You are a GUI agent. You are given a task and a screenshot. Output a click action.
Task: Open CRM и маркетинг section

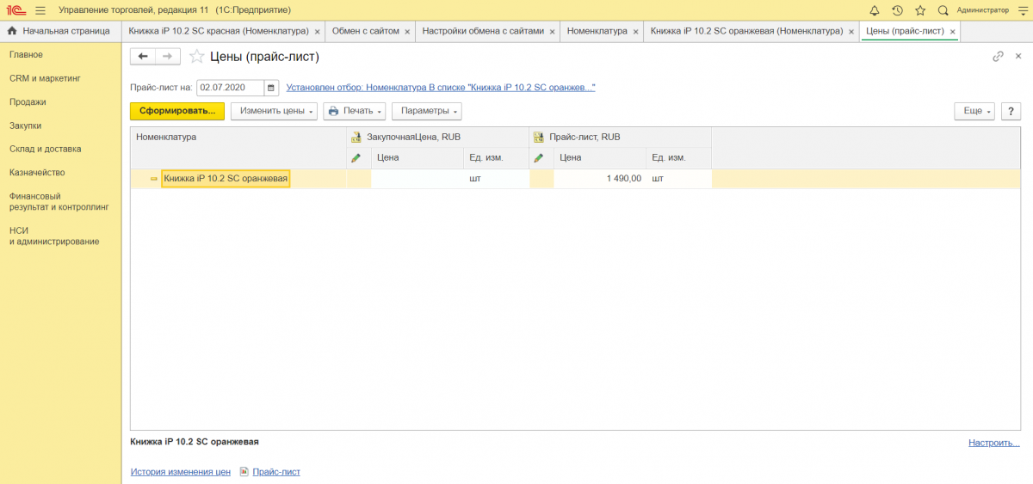[44, 78]
